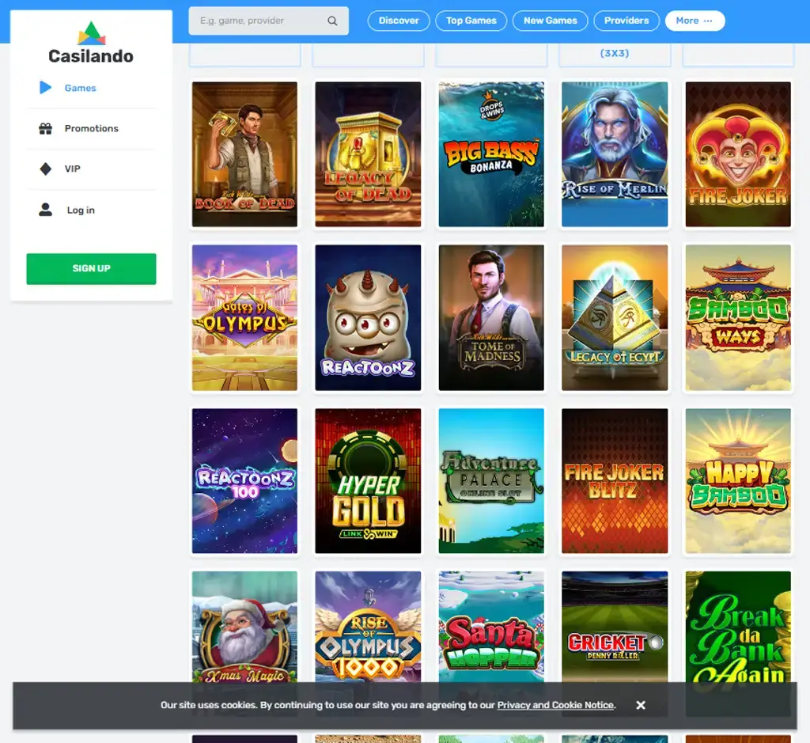
Task: Switch to the New Games tab
Action: pos(551,21)
